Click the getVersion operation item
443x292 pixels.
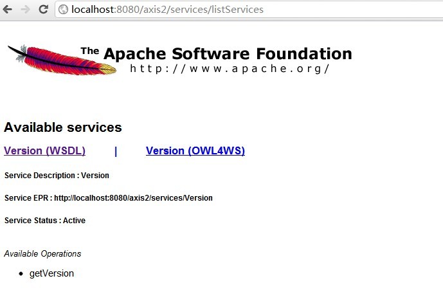click(51, 273)
